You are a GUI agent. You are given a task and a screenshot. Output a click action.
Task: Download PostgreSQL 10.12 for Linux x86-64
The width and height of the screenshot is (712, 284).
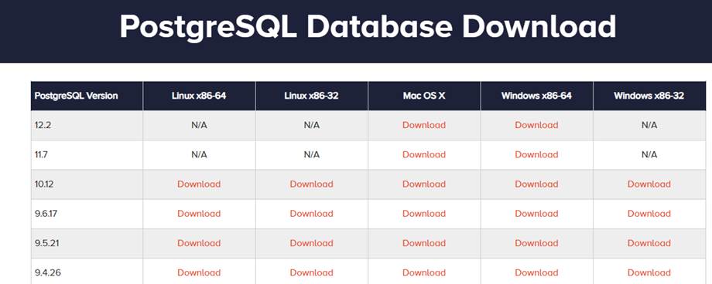[199, 184]
